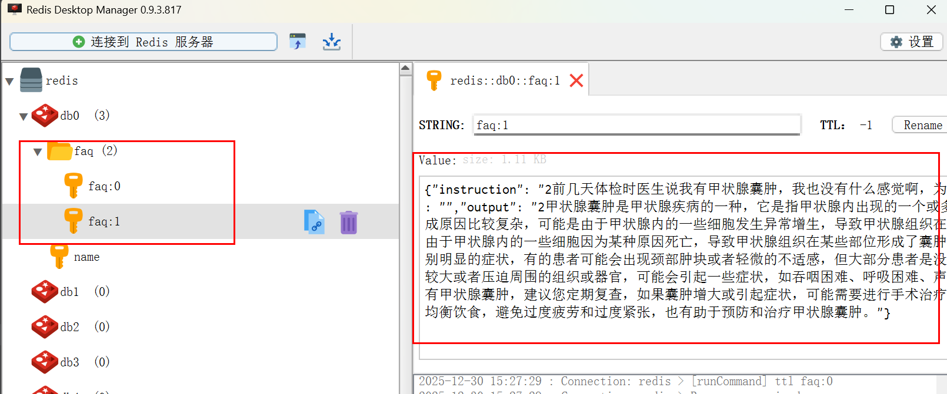Click the redis server stack icon
947x394 pixels.
coord(31,80)
